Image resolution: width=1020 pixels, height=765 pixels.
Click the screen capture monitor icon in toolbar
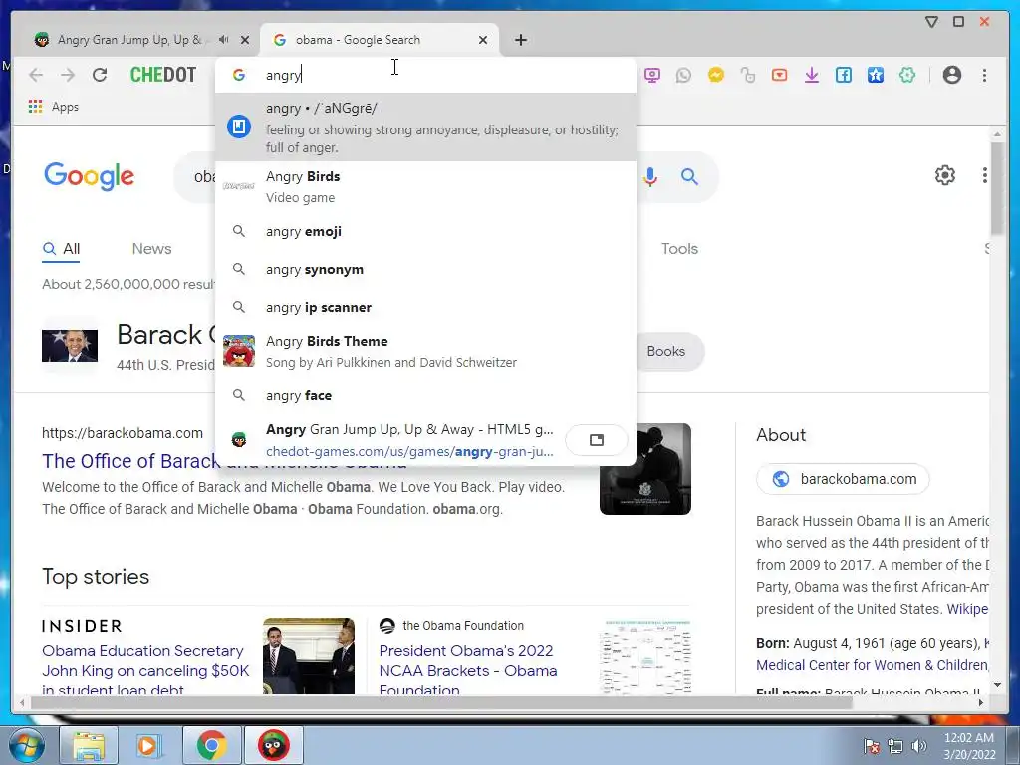coord(651,76)
